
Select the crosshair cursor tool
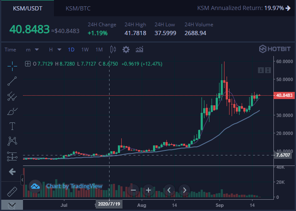click(12, 66)
